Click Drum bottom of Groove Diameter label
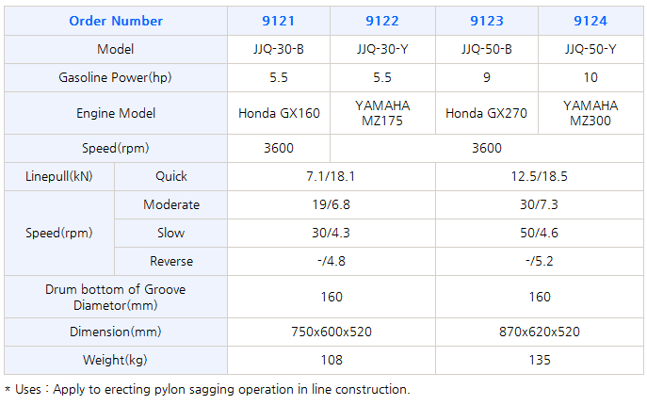Viewport: 647px width, 405px height. (116, 297)
